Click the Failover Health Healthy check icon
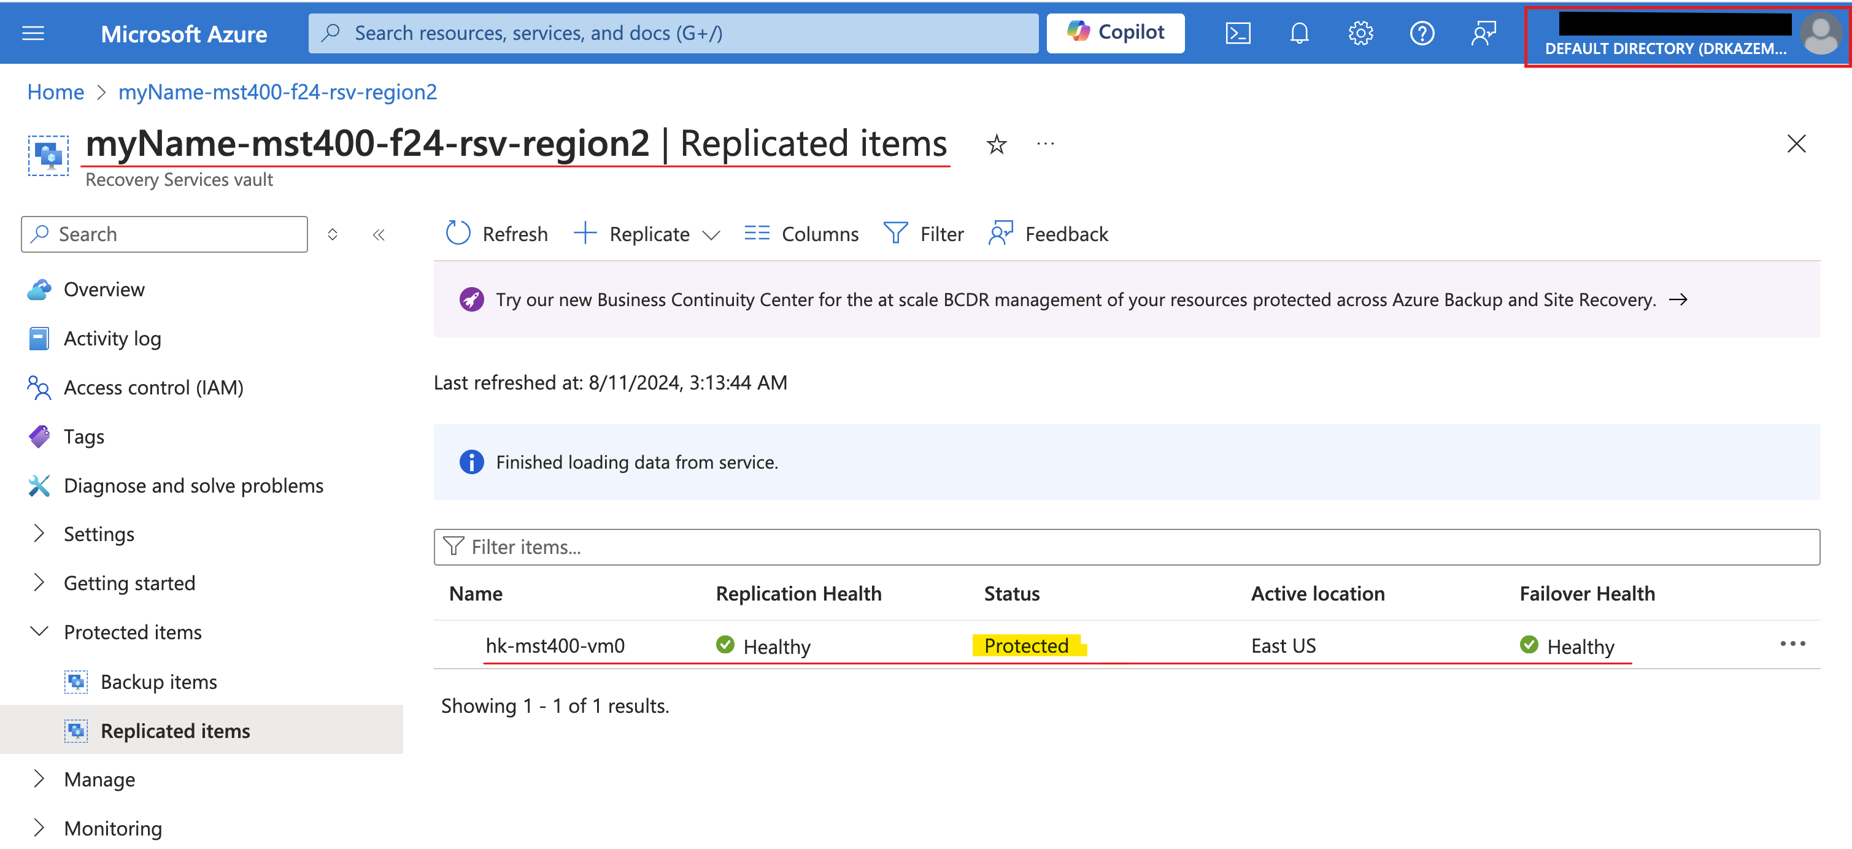 coord(1529,645)
